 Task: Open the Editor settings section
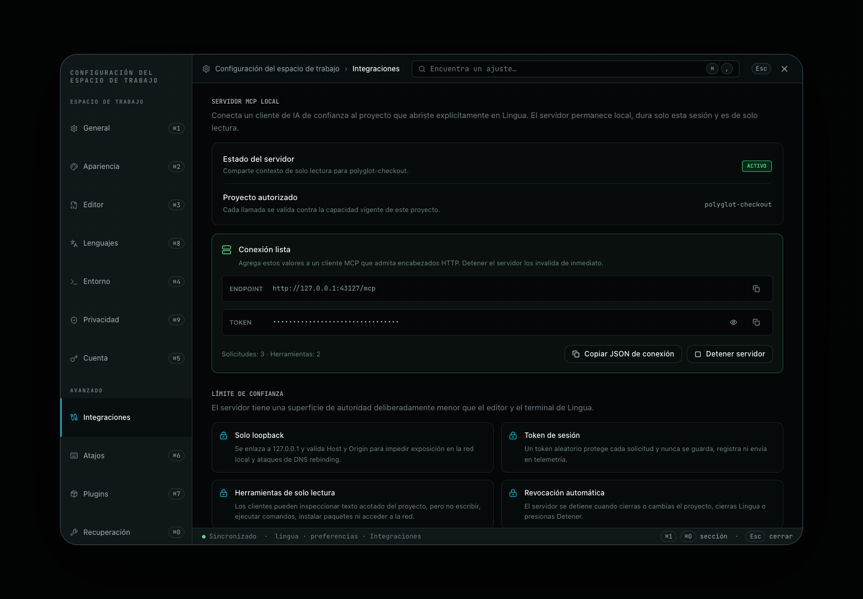pos(126,205)
